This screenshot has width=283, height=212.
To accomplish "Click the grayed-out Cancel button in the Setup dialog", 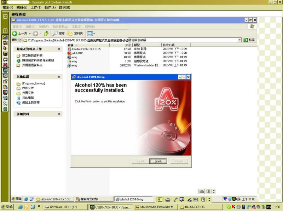I will (179, 161).
